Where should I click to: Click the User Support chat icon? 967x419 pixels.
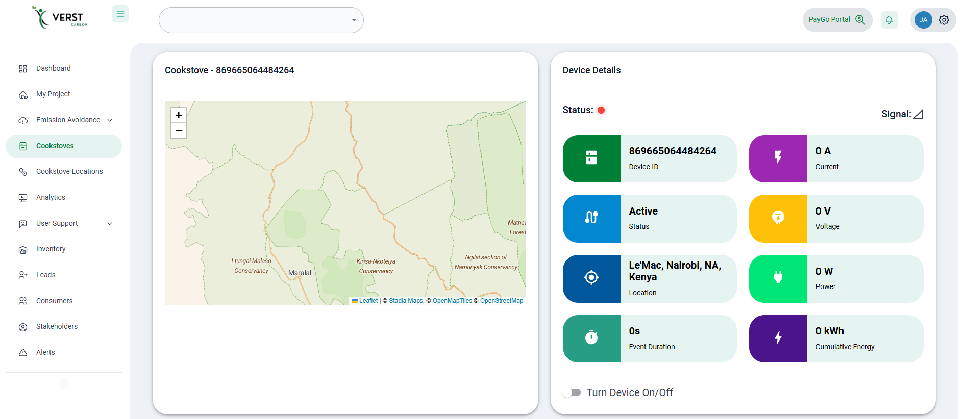point(23,224)
